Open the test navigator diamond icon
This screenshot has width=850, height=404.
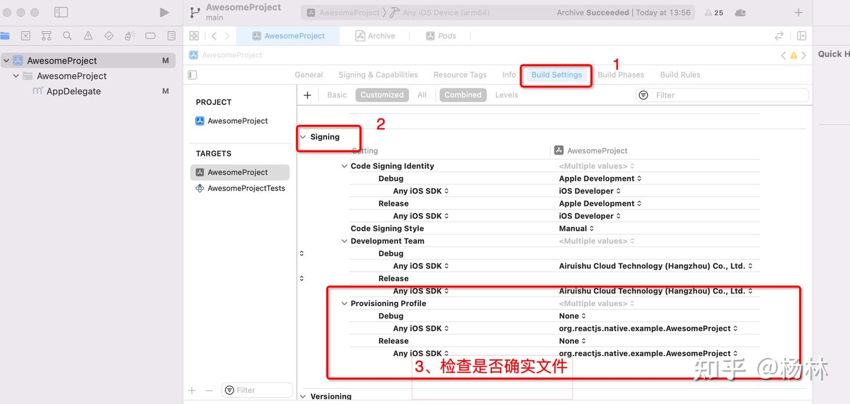109,36
